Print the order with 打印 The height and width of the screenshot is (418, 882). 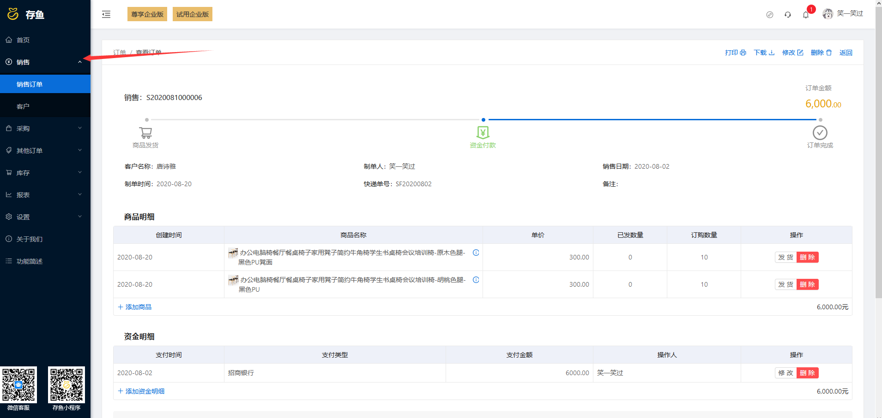click(736, 53)
